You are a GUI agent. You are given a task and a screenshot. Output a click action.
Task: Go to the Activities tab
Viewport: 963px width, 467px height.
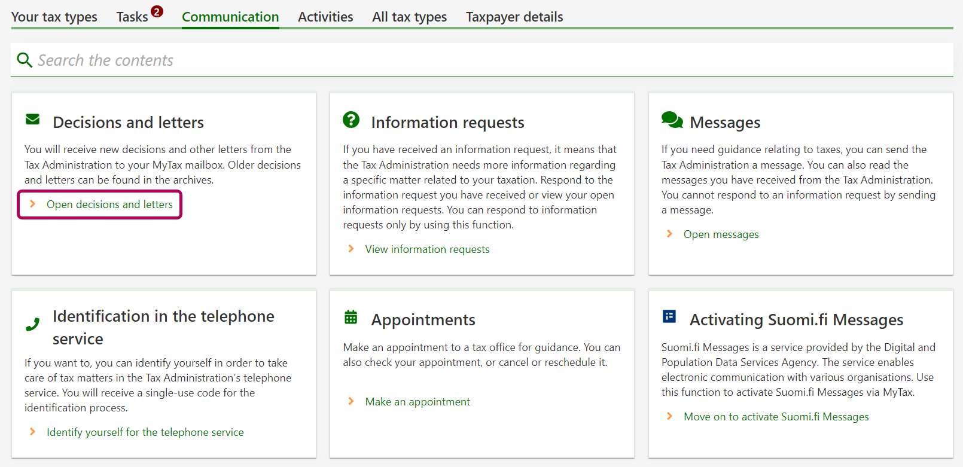(325, 17)
